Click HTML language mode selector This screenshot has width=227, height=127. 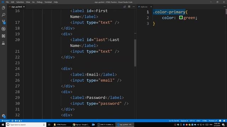pos(204,121)
